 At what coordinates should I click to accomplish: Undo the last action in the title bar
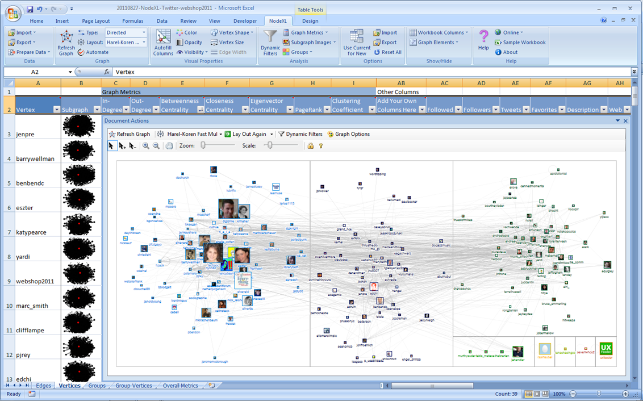40,9
